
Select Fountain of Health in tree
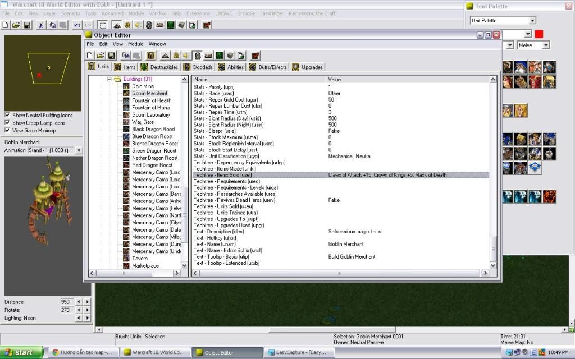152,100
